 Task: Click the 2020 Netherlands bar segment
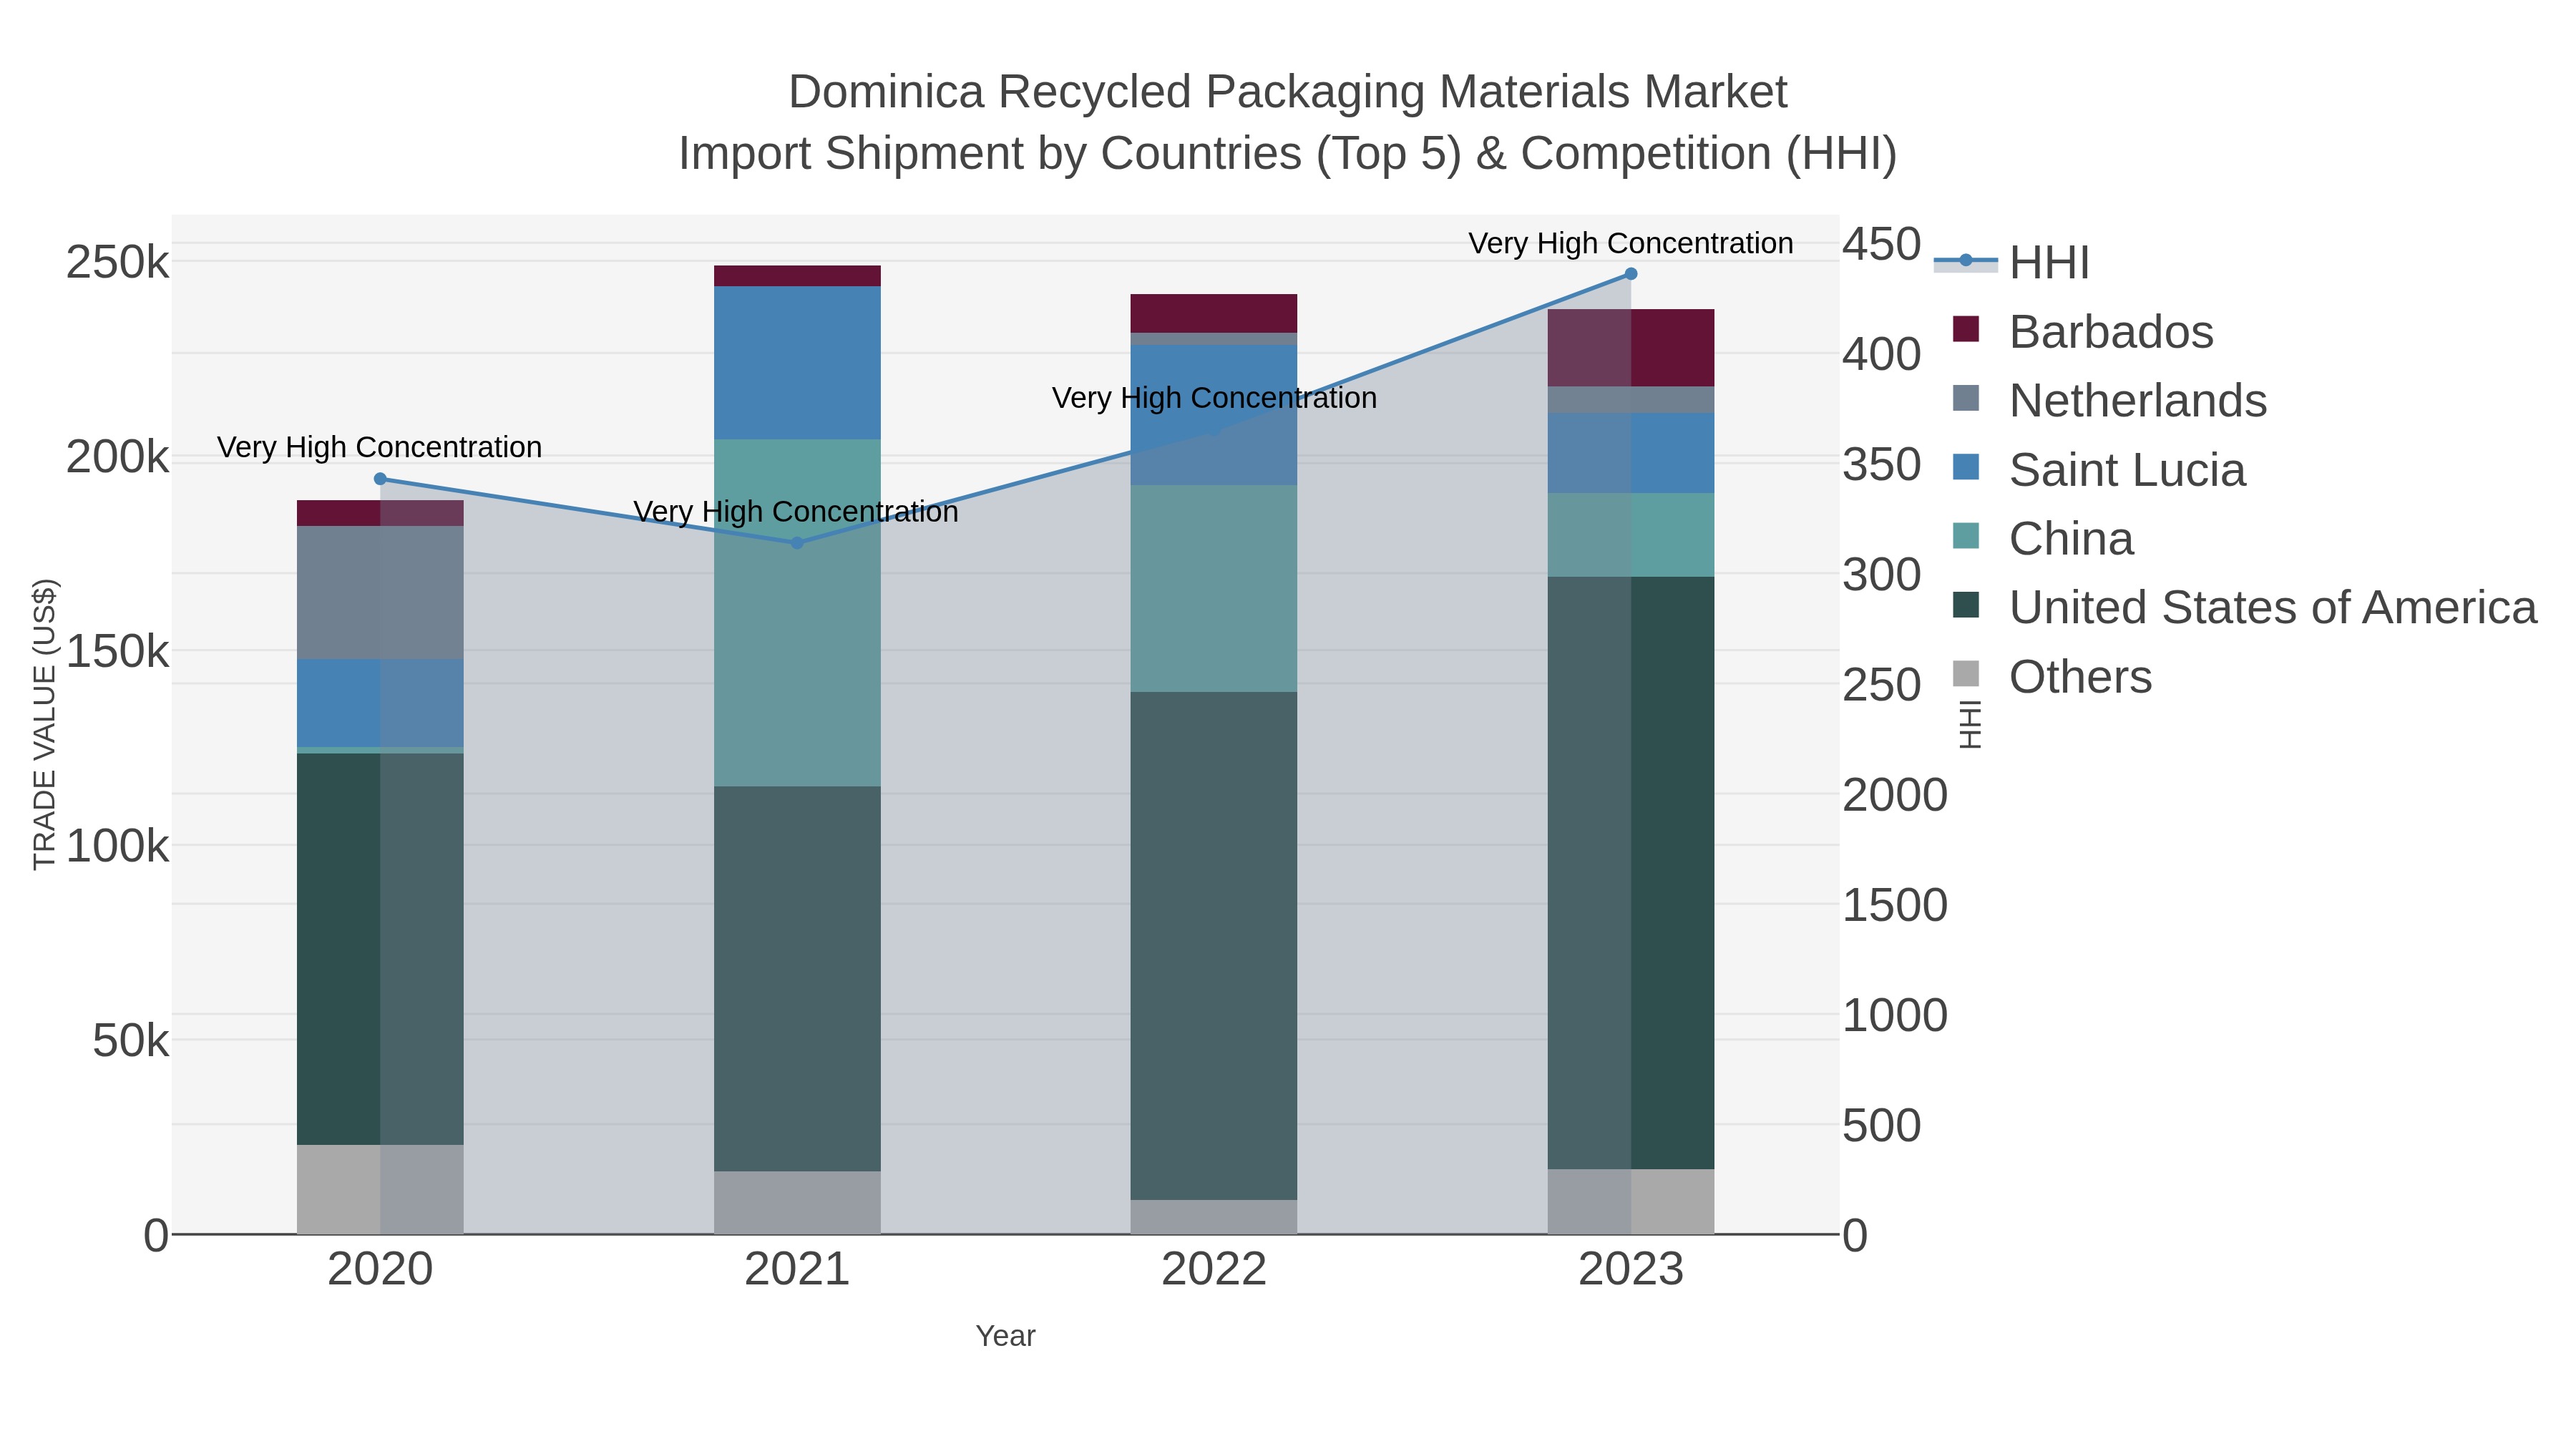click(380, 592)
